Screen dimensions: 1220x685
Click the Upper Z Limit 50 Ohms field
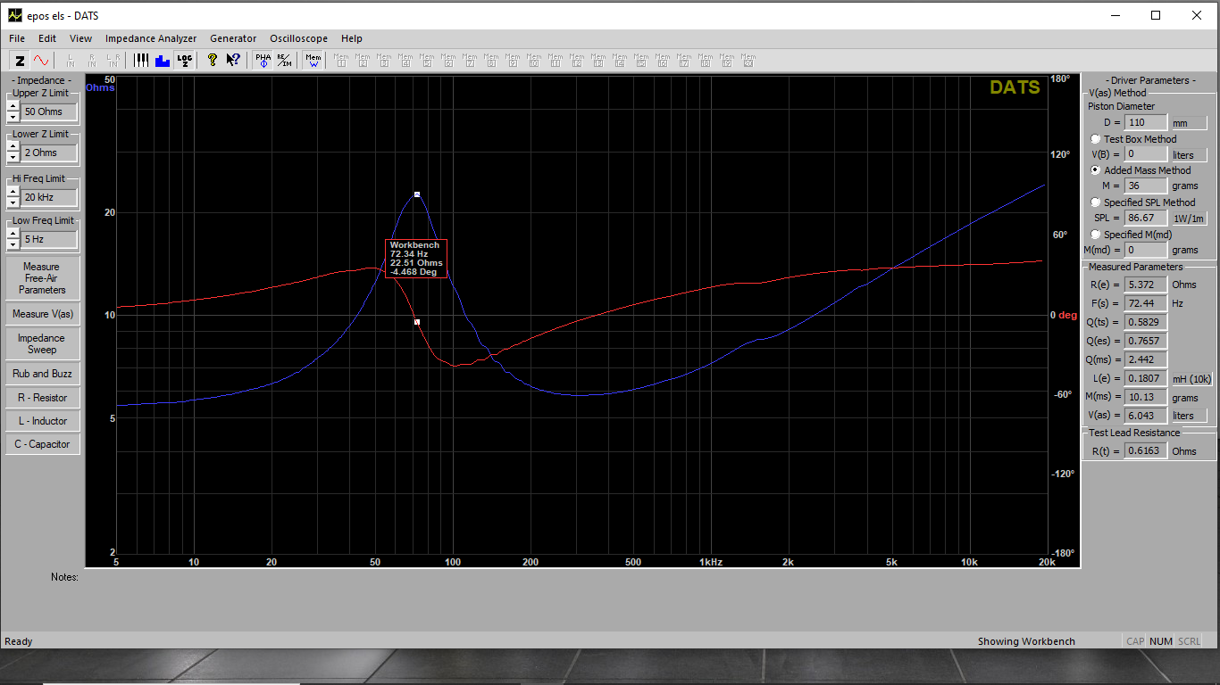(x=50, y=111)
